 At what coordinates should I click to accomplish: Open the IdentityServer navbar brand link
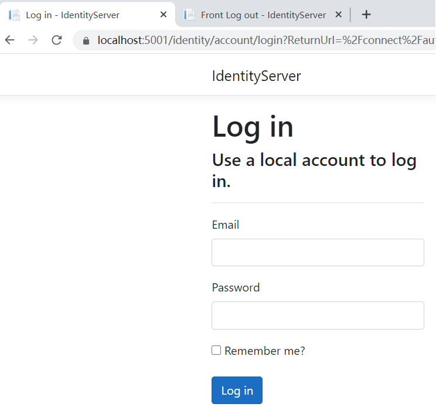[x=256, y=76]
